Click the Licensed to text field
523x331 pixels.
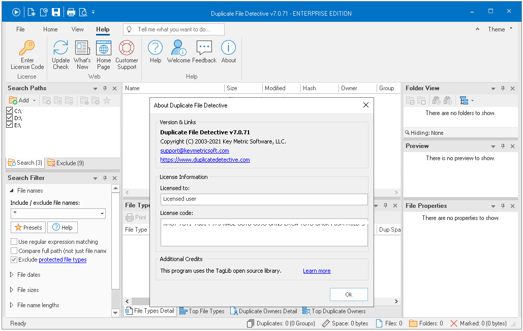(264, 199)
